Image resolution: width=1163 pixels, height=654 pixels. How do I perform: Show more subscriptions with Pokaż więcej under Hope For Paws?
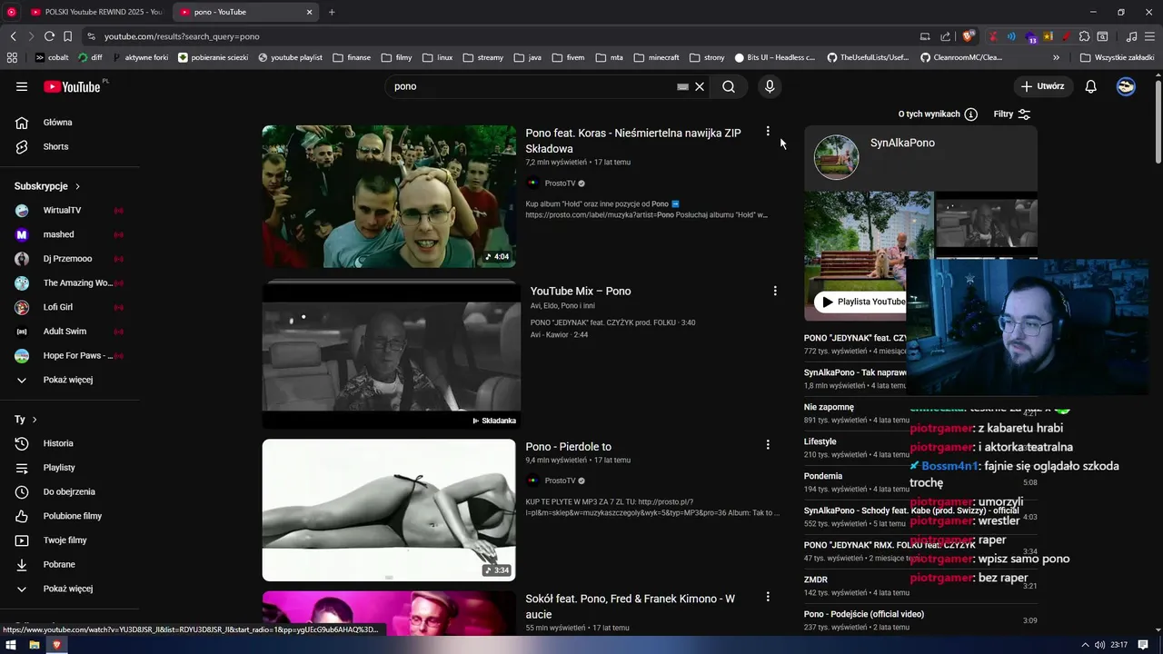(68, 380)
